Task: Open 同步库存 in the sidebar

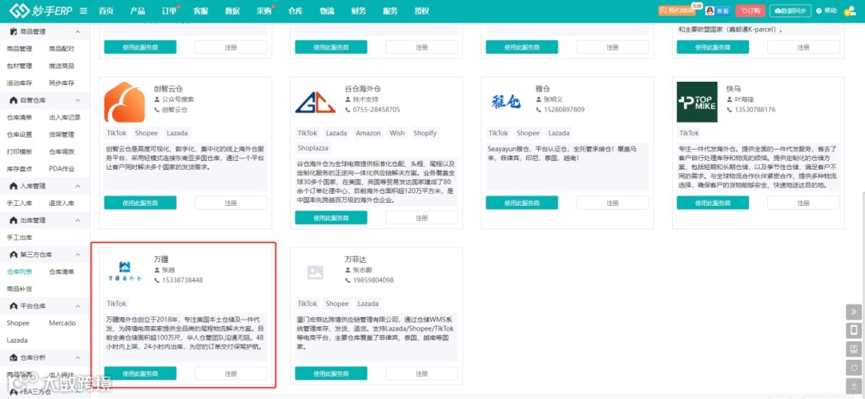Action: click(61, 83)
